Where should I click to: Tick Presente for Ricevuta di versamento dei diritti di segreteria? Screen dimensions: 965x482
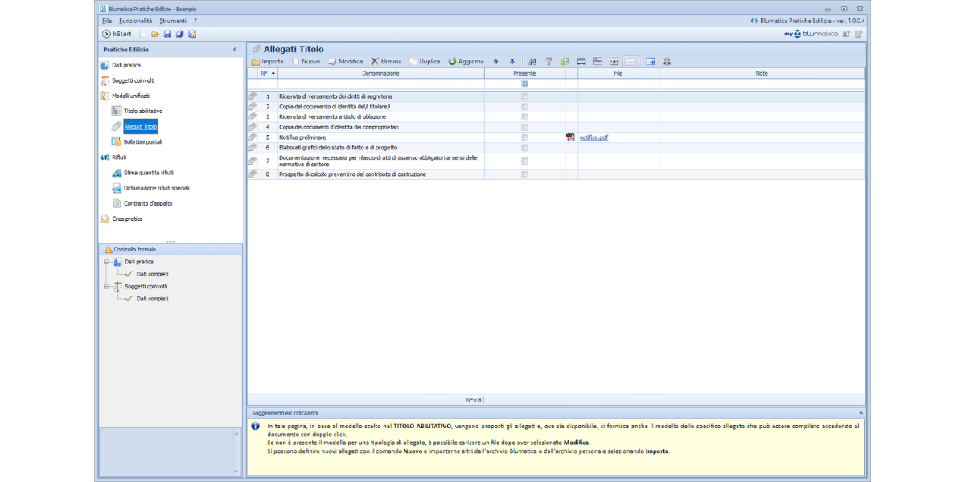[524, 96]
